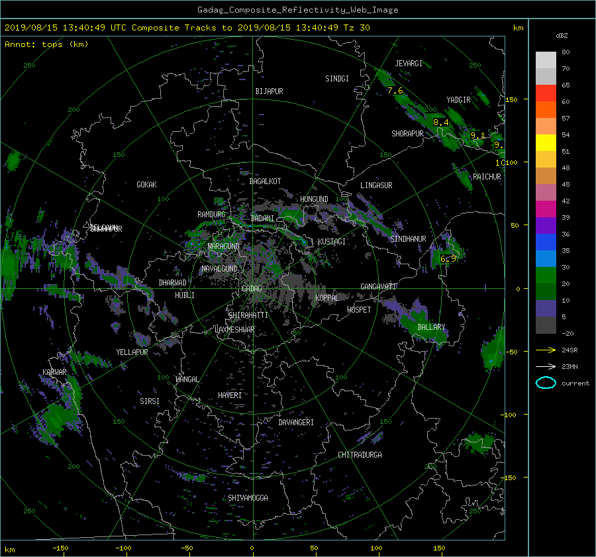
Task: Click the KARWAR city label
Action: [x=54, y=372]
